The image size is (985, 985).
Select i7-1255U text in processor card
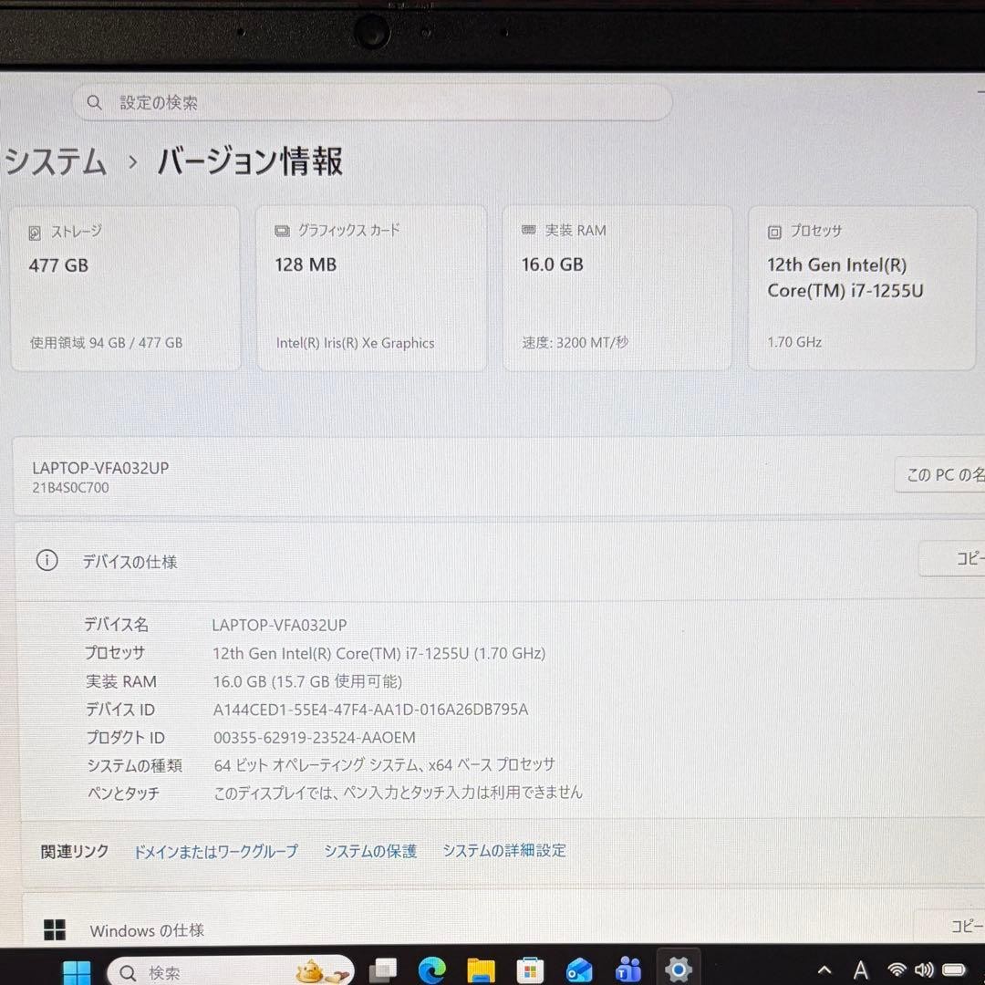click(887, 291)
